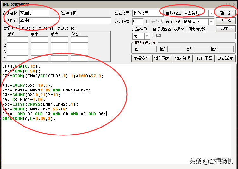
Task: Click the DX:=ATAN code line
Action: [x=53, y=76]
